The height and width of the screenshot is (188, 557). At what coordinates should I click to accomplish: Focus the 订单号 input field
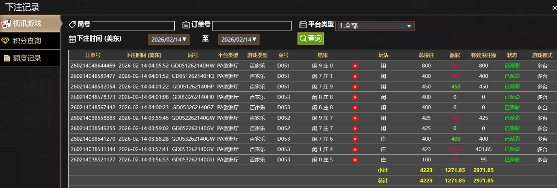coord(252,26)
